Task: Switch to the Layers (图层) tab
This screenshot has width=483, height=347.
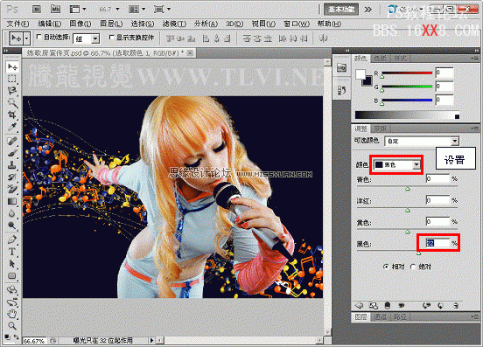Action: pos(360,316)
